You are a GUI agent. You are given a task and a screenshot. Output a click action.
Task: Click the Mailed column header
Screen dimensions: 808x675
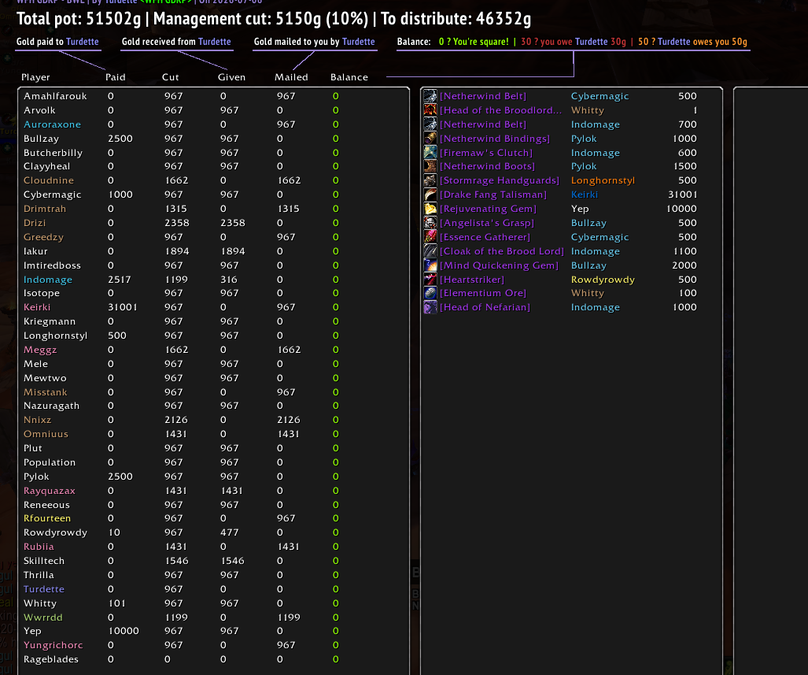click(x=291, y=77)
